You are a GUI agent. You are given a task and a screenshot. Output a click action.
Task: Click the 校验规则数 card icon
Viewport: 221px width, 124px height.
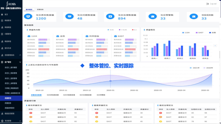(194, 16)
